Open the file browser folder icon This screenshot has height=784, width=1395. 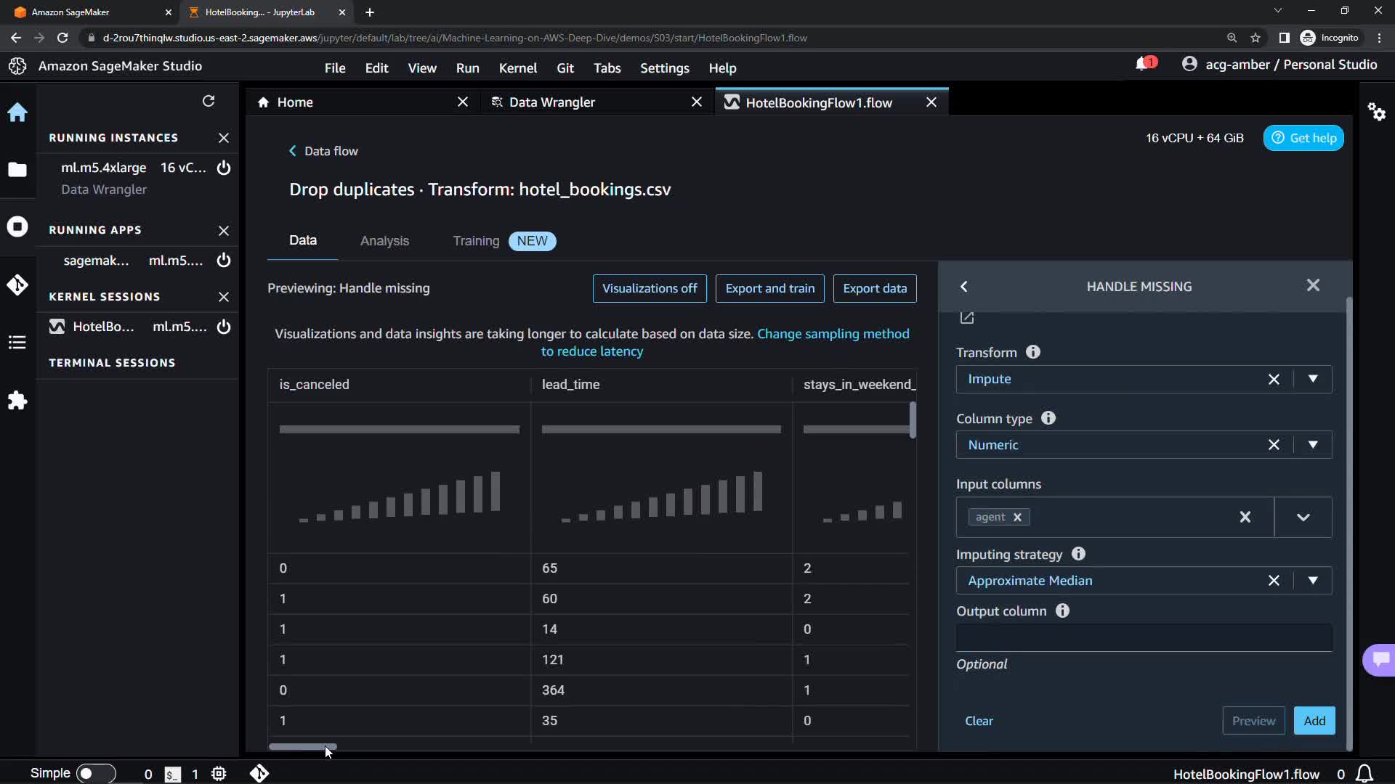point(17,170)
